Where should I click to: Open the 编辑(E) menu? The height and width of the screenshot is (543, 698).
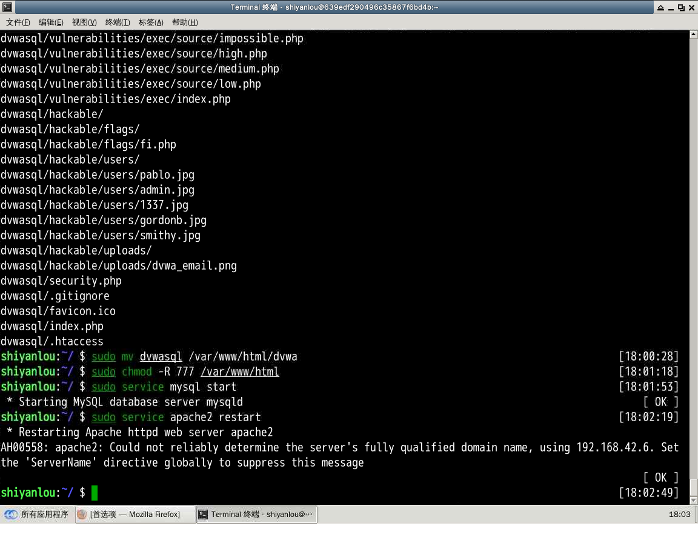point(51,22)
